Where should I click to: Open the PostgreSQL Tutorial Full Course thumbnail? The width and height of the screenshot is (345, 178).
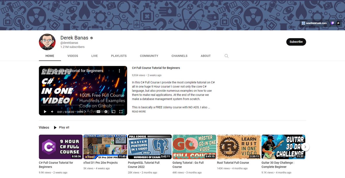[149, 146]
